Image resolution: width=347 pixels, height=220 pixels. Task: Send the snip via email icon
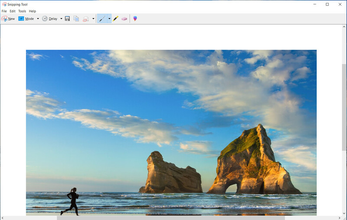click(x=85, y=19)
